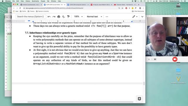
Task: Click the vertical scrollbar thumb of the document
Action: coord(144,83)
